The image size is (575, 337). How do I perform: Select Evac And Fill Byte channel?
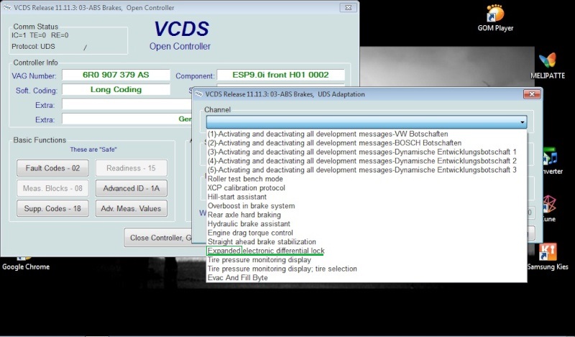point(367,277)
